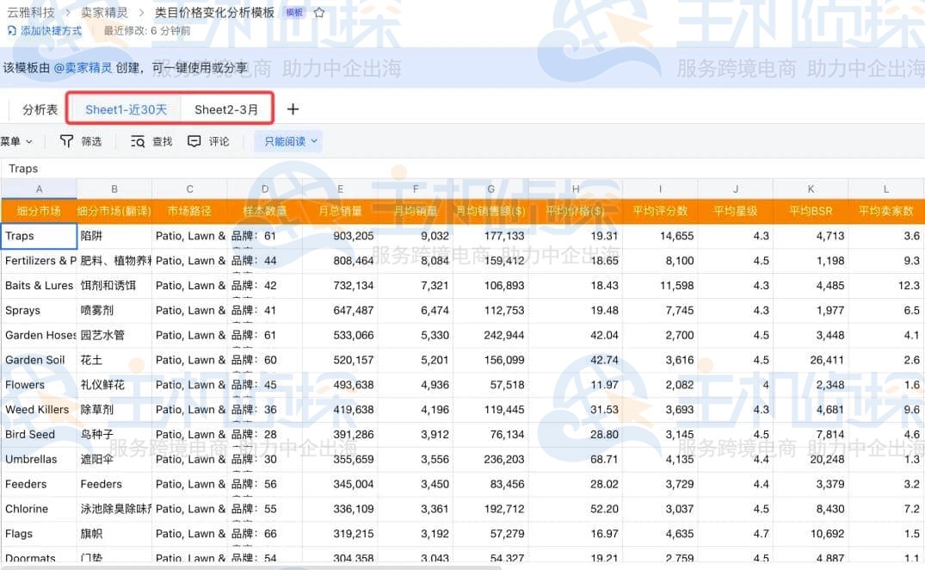
Task: Click the 筛选 filter funnel icon
Action: tap(66, 141)
